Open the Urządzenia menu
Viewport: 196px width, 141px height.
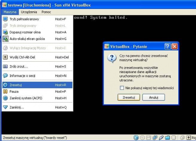point(29,12)
